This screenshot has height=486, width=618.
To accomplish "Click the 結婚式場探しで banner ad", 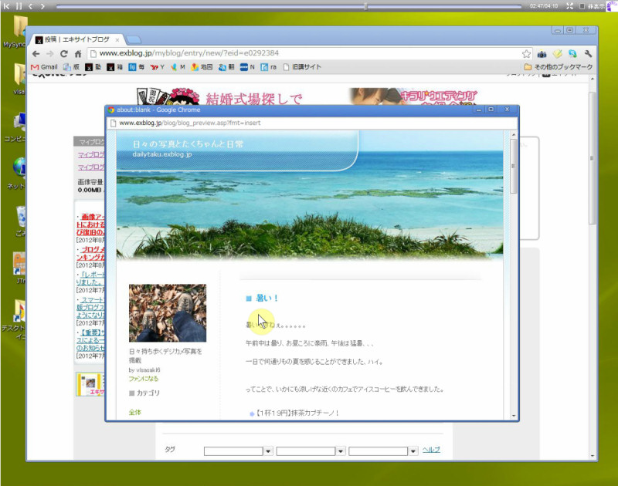I will (220, 96).
